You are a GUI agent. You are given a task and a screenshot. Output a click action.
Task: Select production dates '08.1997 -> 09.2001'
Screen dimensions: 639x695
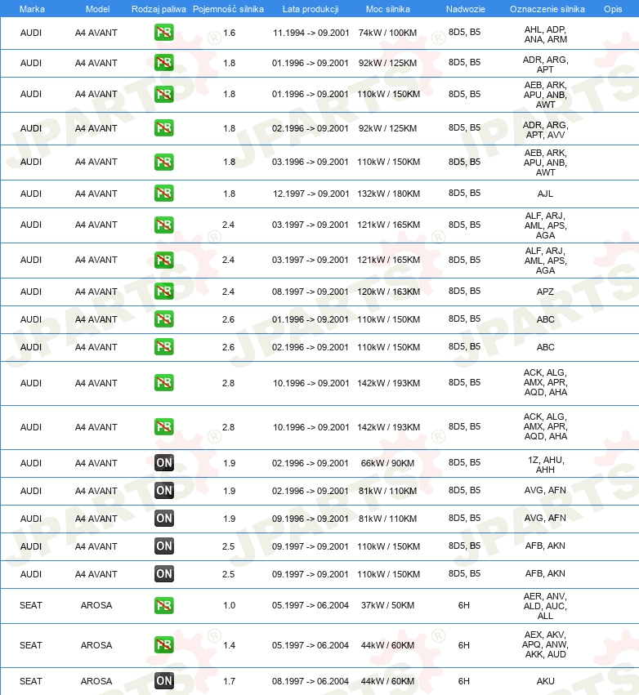pos(311,292)
